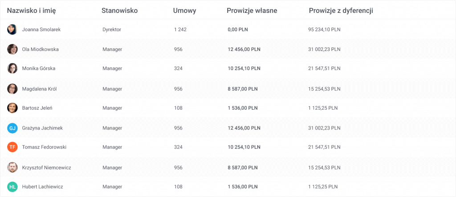Open Grażyna Jachimek name link

click(42, 128)
